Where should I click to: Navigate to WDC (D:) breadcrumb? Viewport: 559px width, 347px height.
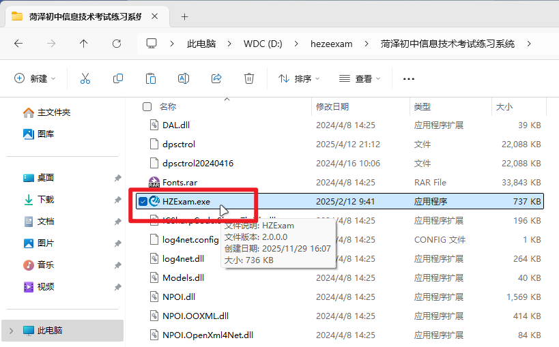[263, 44]
